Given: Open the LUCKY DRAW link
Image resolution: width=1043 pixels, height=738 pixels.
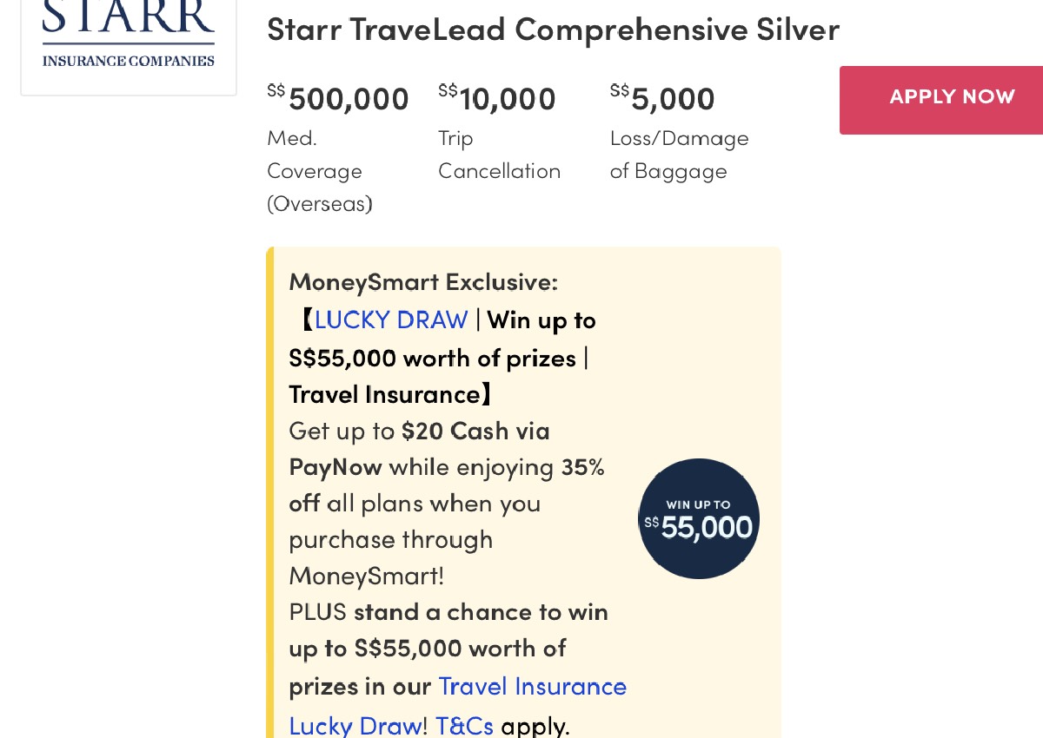Looking at the screenshot, I should pos(391,320).
